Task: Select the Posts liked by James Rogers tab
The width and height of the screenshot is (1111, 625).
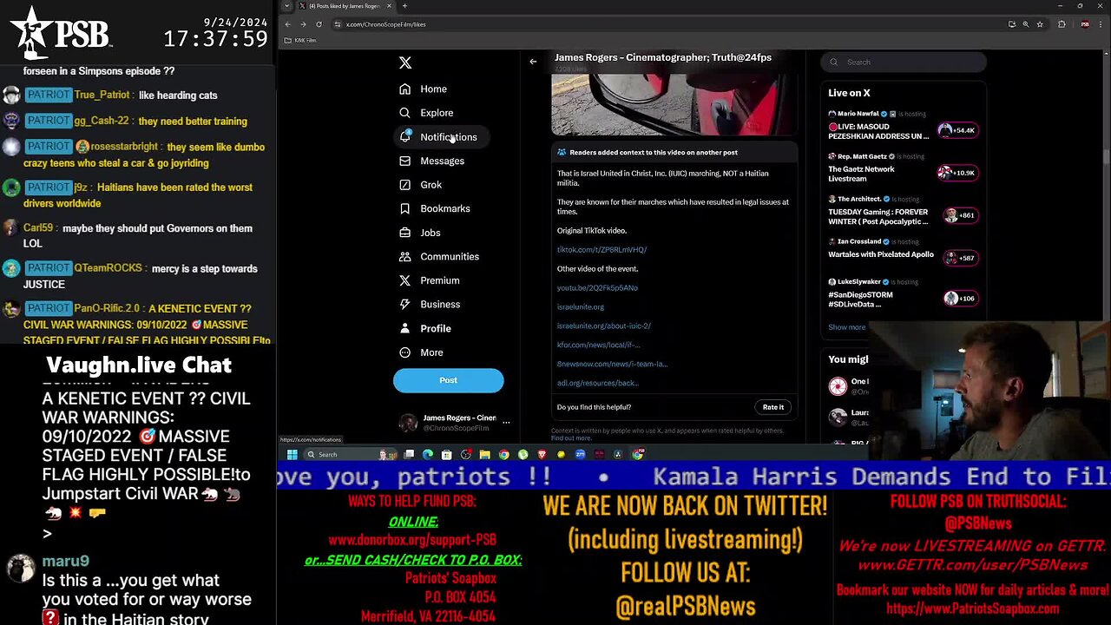Action: pyautogui.click(x=345, y=6)
